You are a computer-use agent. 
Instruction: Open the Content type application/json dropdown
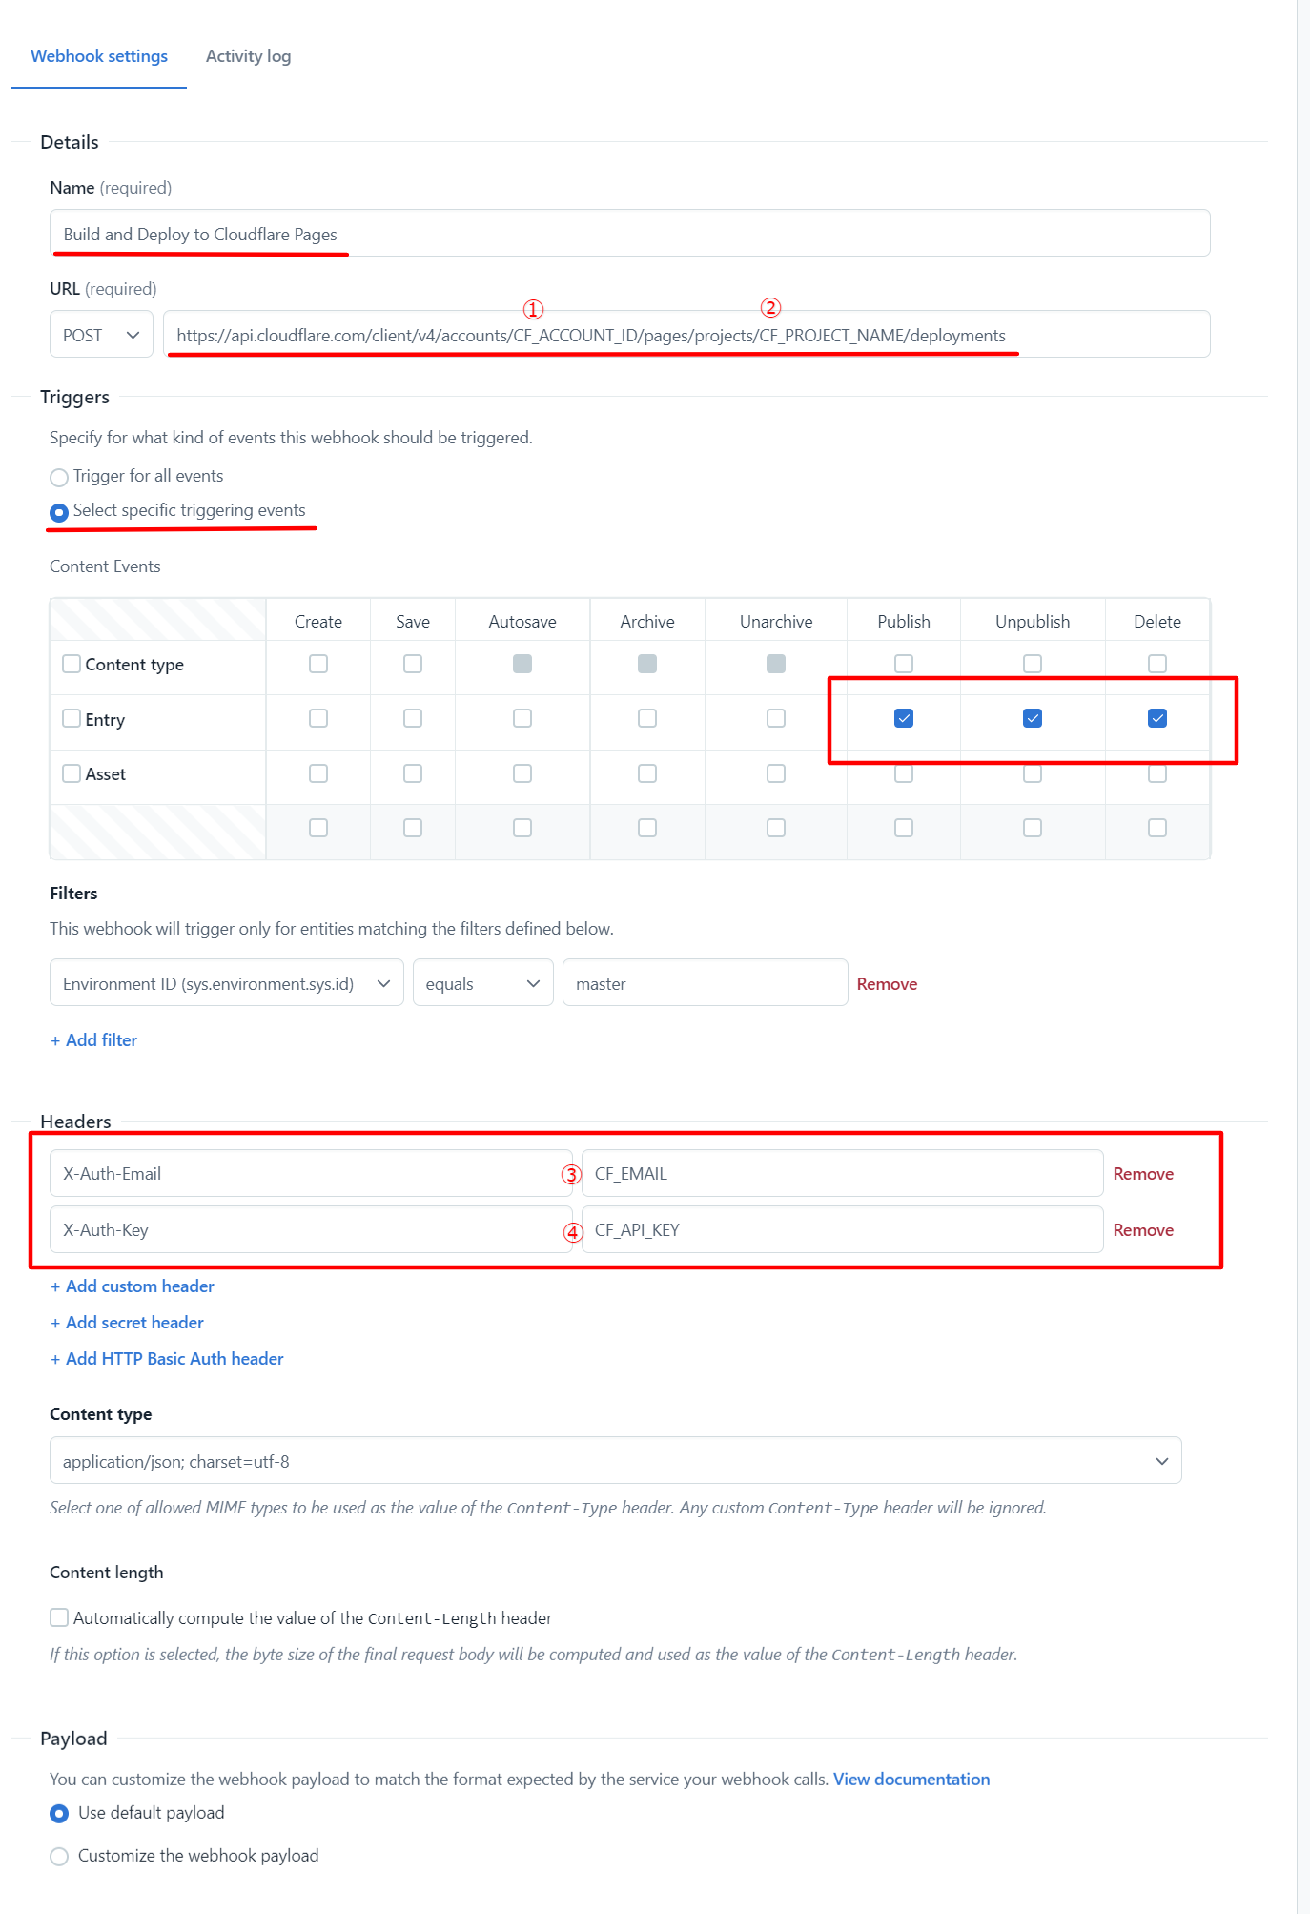pyautogui.click(x=615, y=1461)
